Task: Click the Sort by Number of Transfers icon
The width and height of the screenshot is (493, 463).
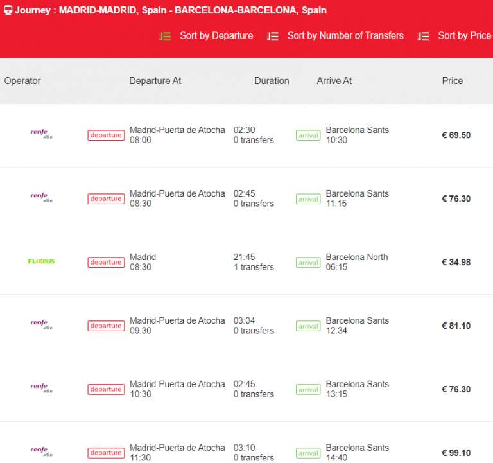Action: click(273, 37)
